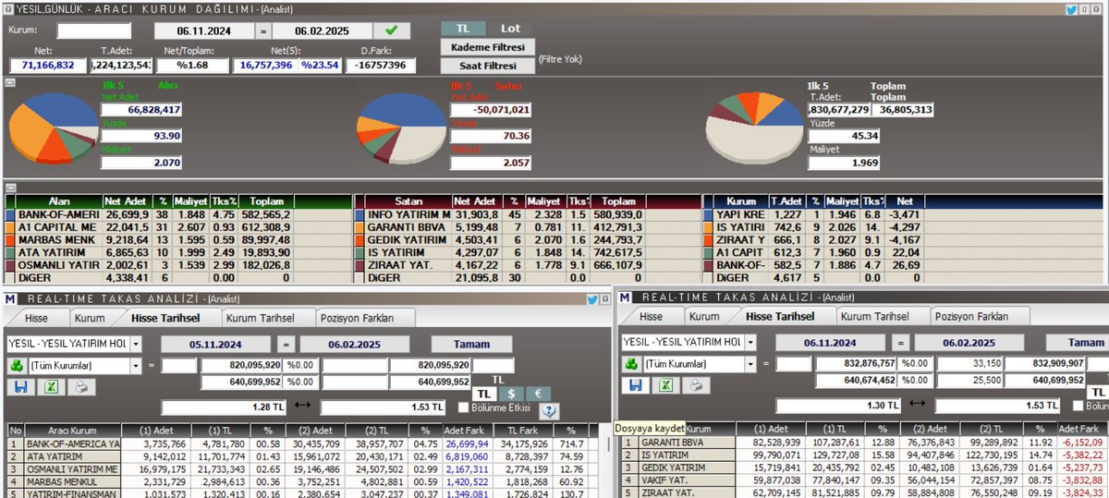This screenshot has height=498, width=1109.
Task: Click the Alıcı buyers pie chart
Action: click(55, 129)
